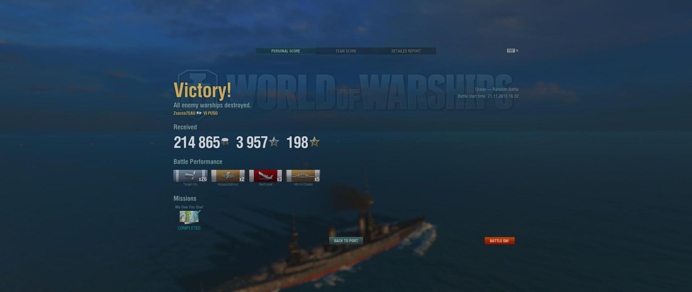692x292 pixels.
Task: Click the gold free XP star
Action: tap(315, 142)
